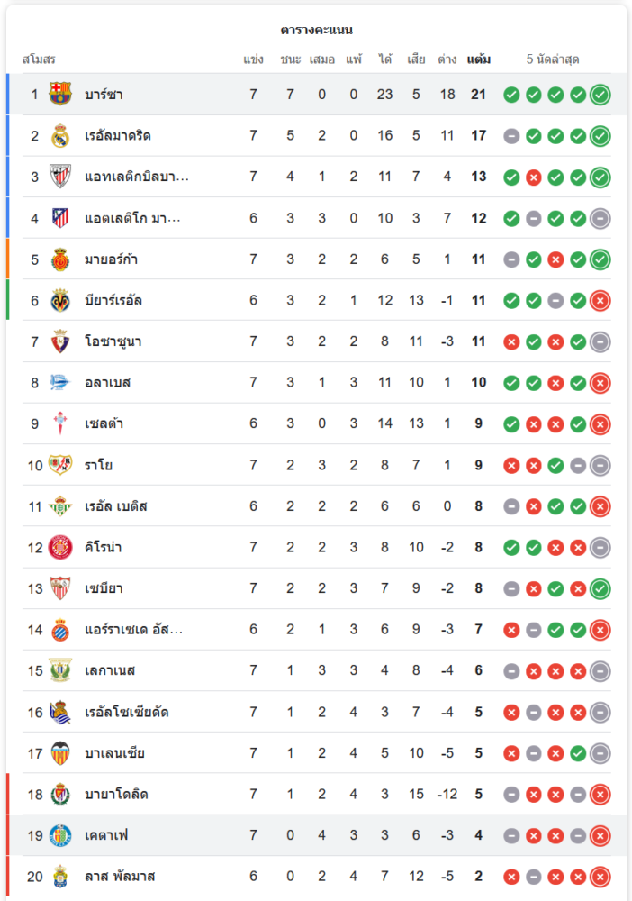Screen dimensions: 632x901
Task: Click the 5 นัดล่าสุด column header
Action: click(553, 59)
